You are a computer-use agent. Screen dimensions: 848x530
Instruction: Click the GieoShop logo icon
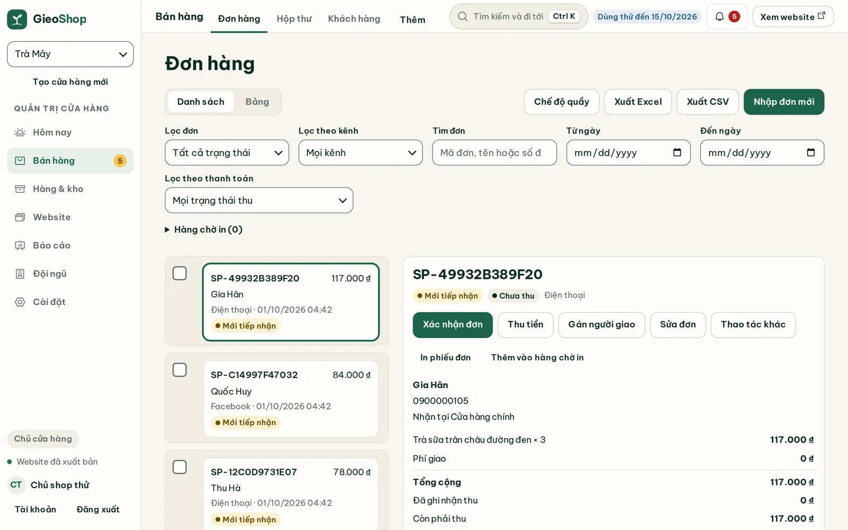pyautogui.click(x=17, y=19)
